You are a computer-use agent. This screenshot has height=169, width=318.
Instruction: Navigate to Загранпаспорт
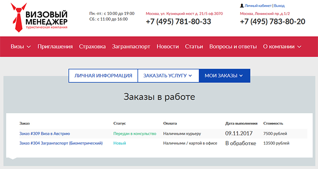131,47
